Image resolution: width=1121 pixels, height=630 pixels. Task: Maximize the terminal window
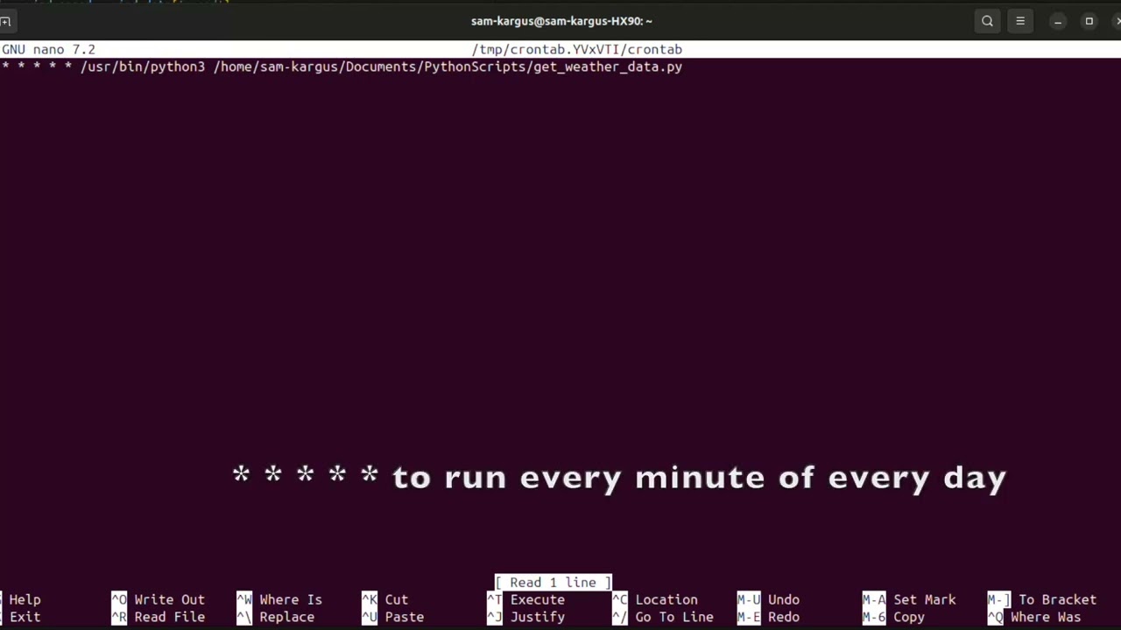coord(1089,21)
